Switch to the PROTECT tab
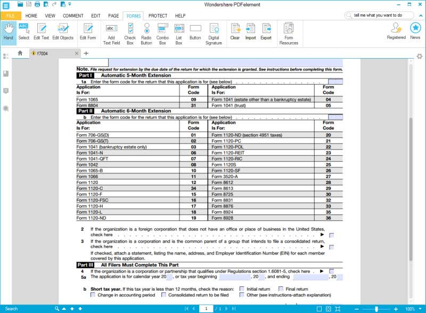This screenshot has height=313, width=426. pyautogui.click(x=158, y=16)
